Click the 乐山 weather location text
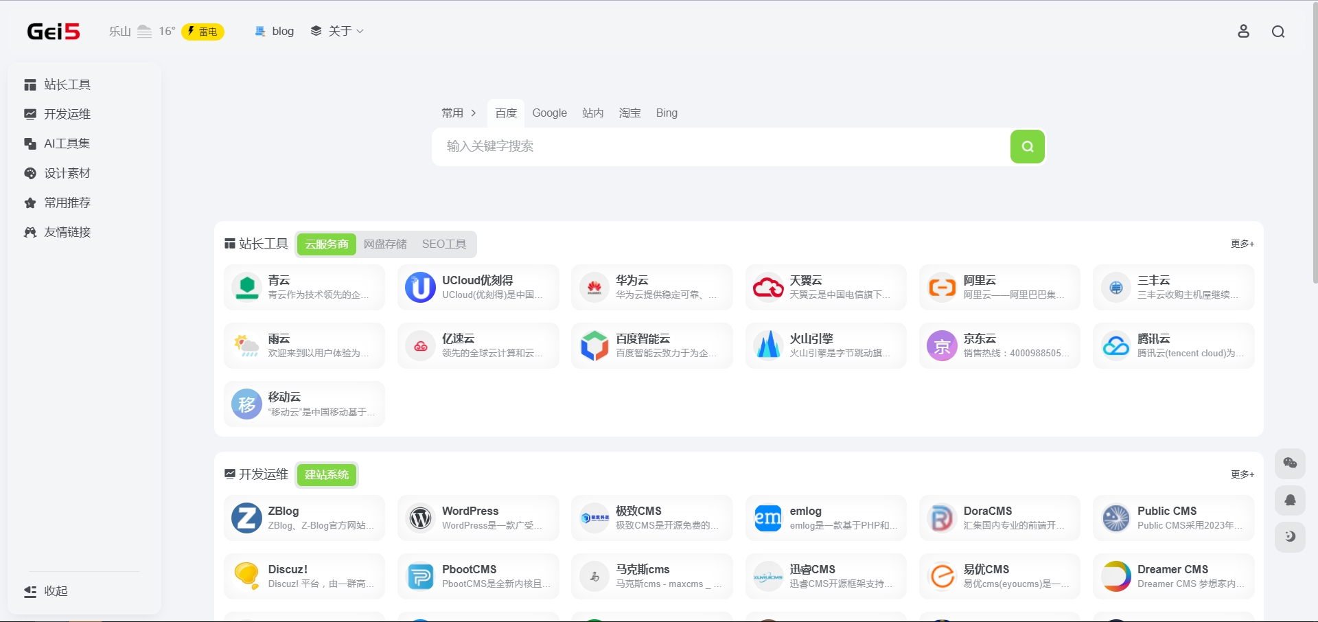The image size is (1318, 622). [x=119, y=32]
